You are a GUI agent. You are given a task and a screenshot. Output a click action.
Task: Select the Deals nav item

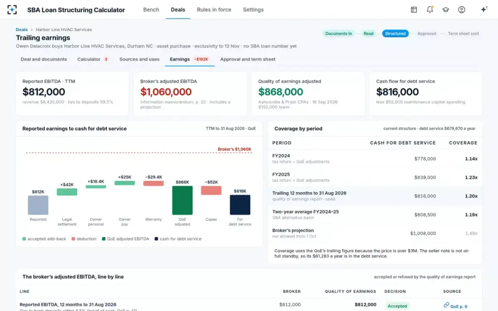tap(178, 10)
